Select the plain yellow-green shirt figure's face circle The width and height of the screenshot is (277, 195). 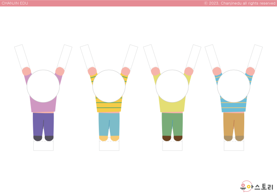[172, 86]
